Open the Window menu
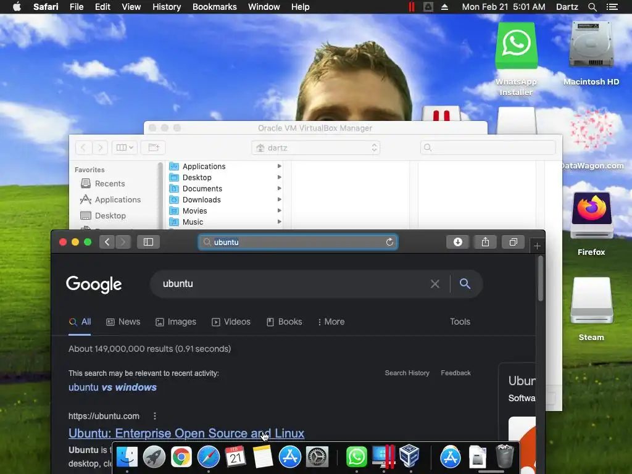Image resolution: width=632 pixels, height=474 pixels. [x=264, y=7]
